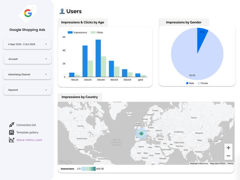Click the Connectors list plug icon

(12, 125)
